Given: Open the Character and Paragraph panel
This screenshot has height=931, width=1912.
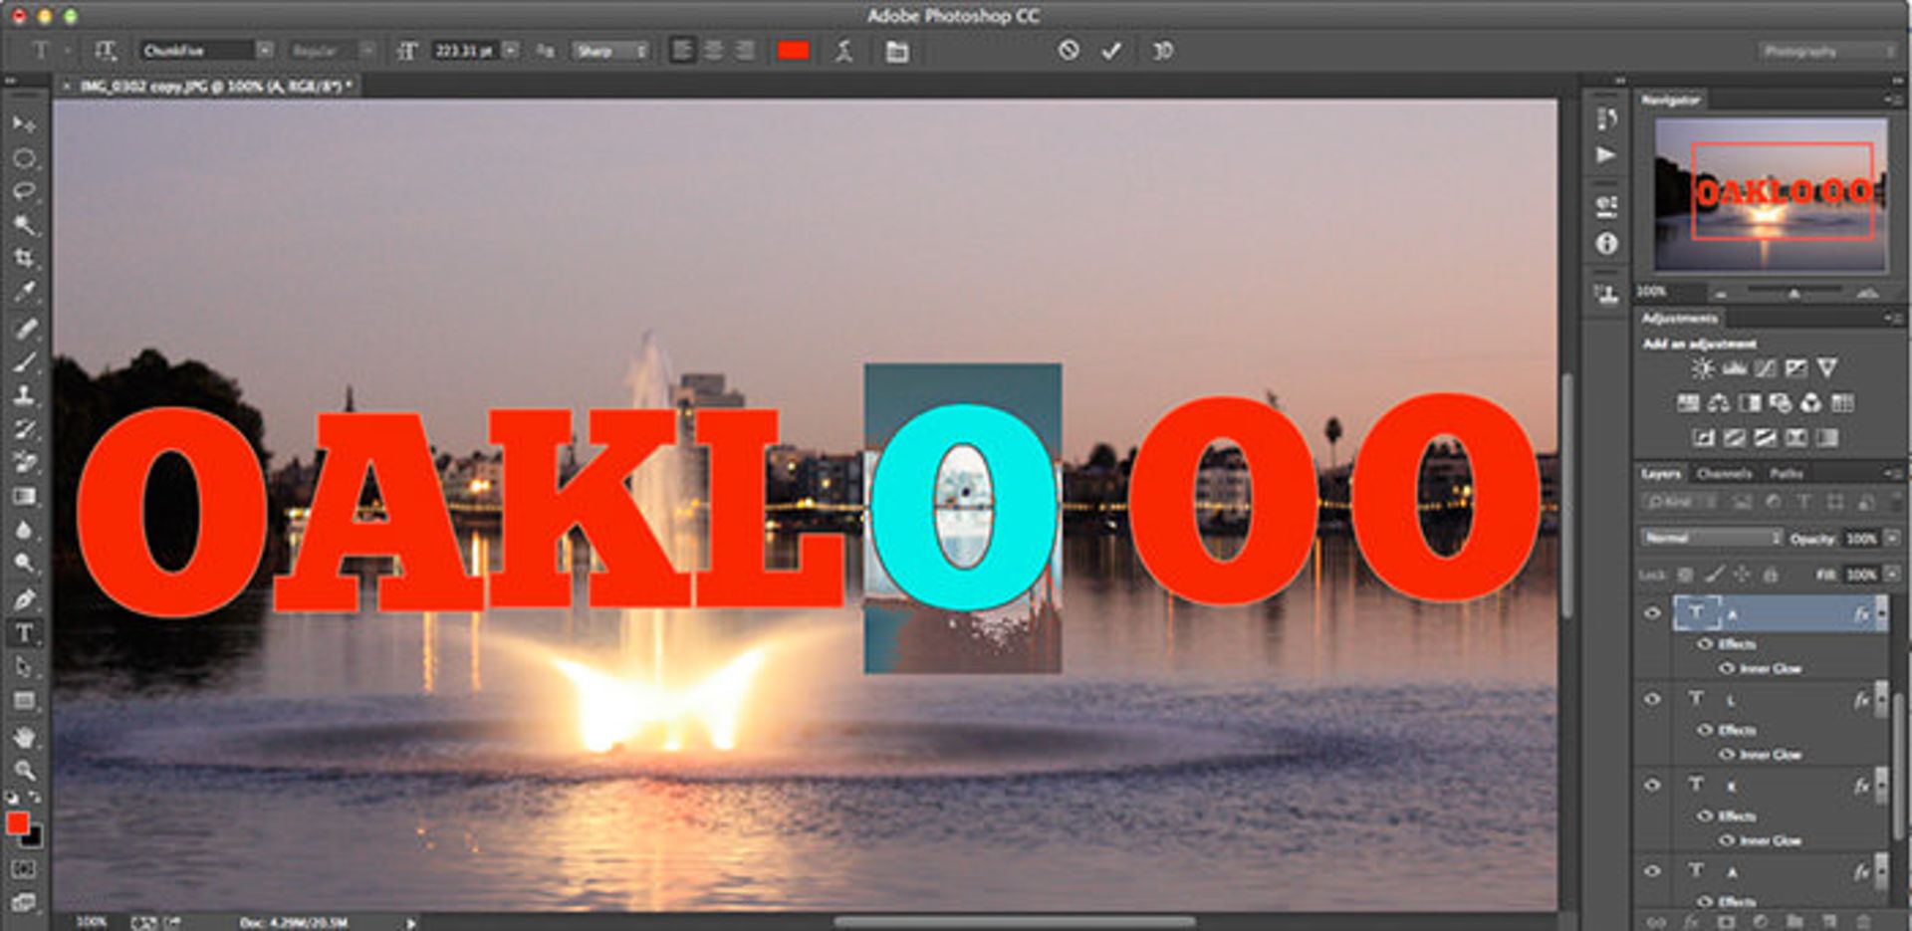Looking at the screenshot, I should [x=896, y=51].
